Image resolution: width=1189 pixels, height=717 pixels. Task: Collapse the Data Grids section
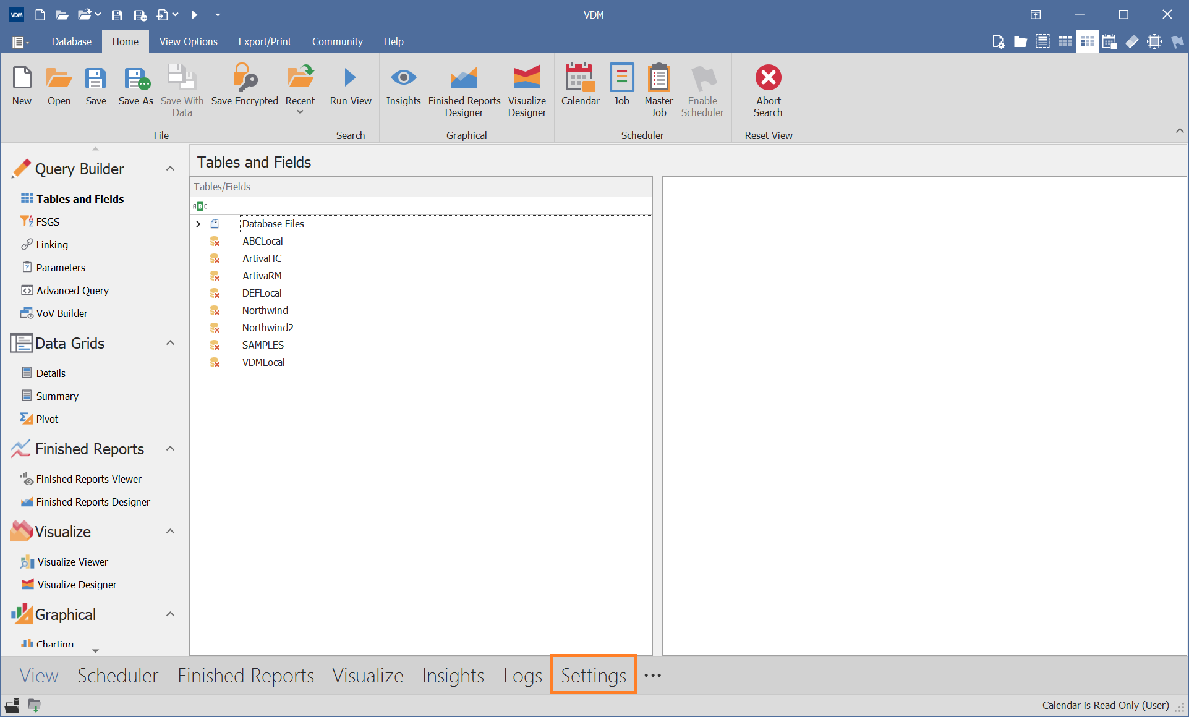[x=170, y=343]
